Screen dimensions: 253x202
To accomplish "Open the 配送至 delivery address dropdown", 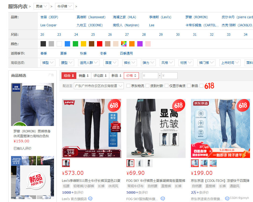I will (x=99, y=86).
